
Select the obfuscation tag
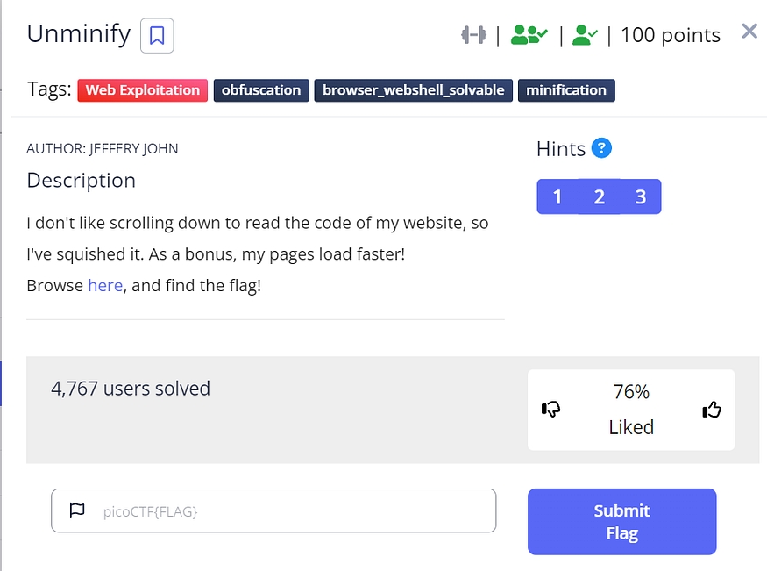[261, 90]
